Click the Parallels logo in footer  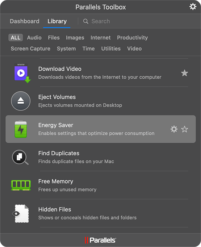(101, 240)
